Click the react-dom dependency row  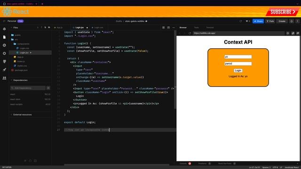click(30, 99)
